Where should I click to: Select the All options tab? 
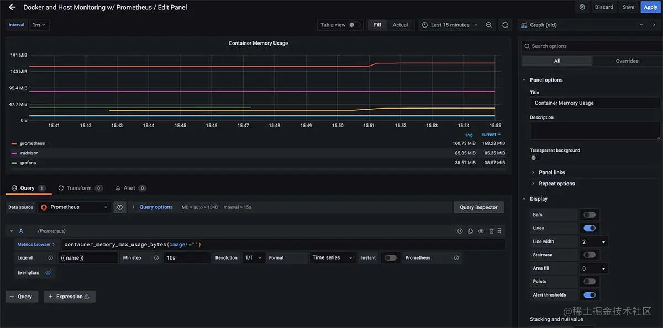point(557,61)
